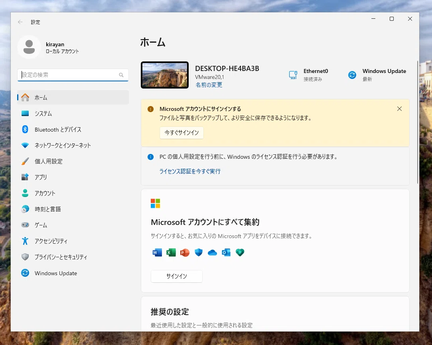Open the ホーム page from sidebar
Screen dimensions: 432x345
coord(73,97)
